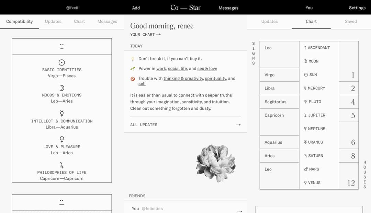Open Messages in the top navigation
Image resolution: width=371 pixels, height=213 pixels.
(228, 8)
